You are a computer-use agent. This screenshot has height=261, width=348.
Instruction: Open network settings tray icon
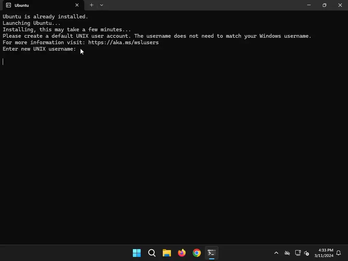pos(298,253)
